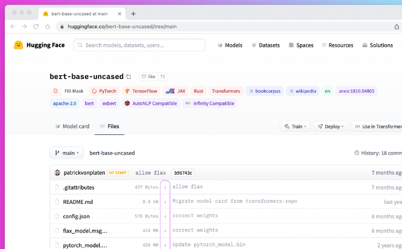The height and width of the screenshot is (249, 402).
Task: Click the Infinity Compatible tag
Action: [210, 104]
